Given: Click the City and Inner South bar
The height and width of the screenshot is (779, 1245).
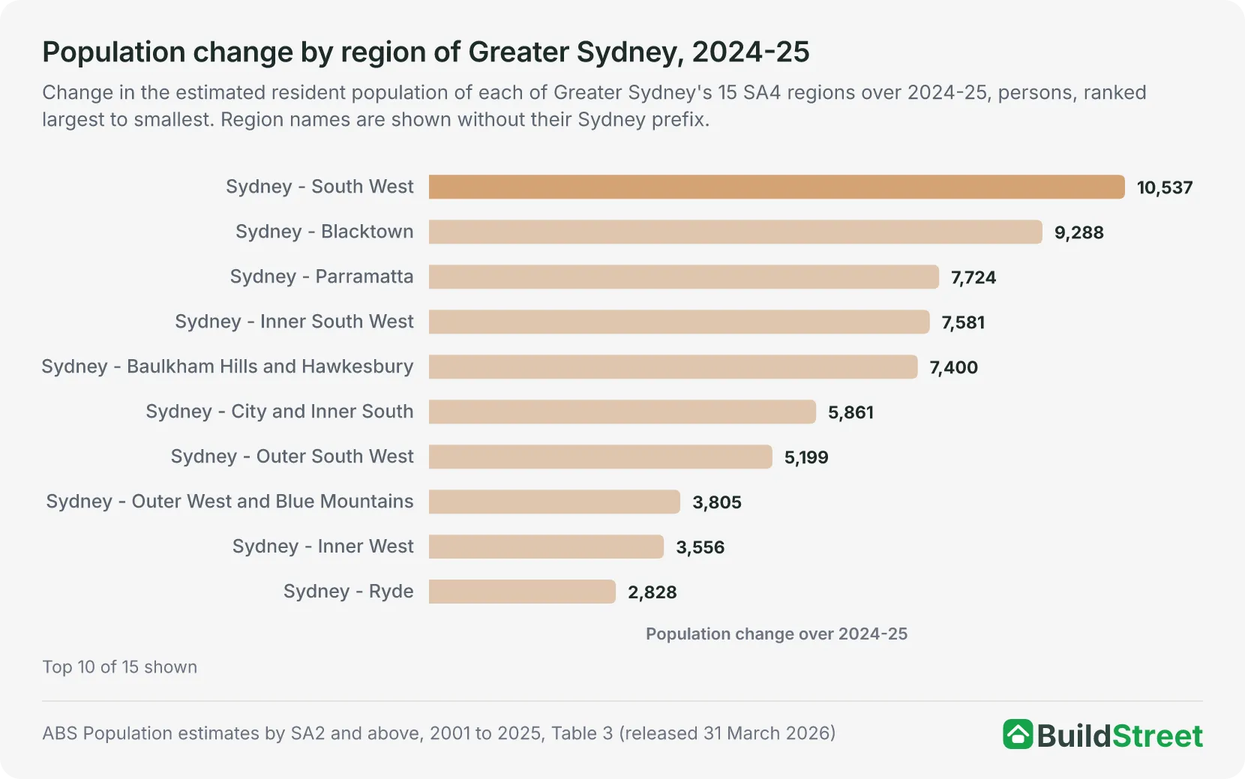Looking at the screenshot, I should click(622, 412).
